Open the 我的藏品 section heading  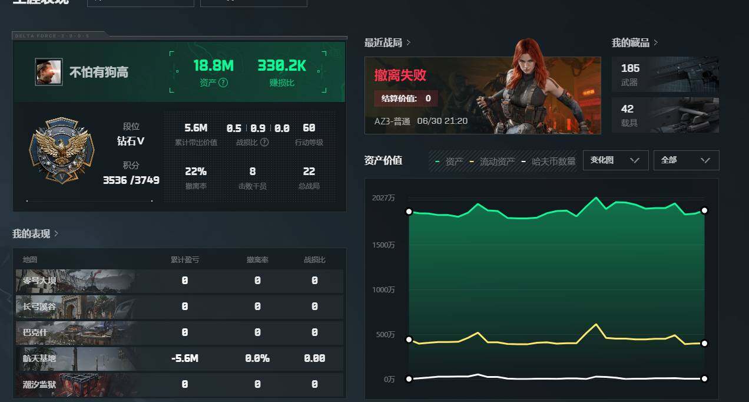click(x=630, y=42)
